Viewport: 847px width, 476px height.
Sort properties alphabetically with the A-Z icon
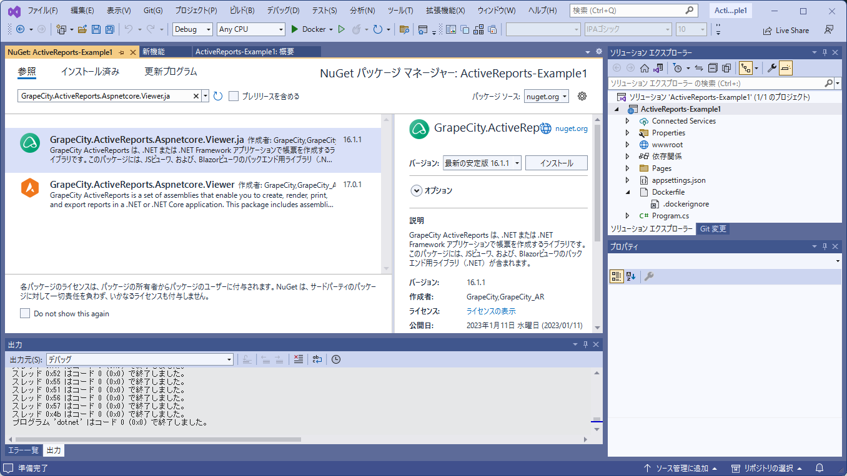[631, 276]
